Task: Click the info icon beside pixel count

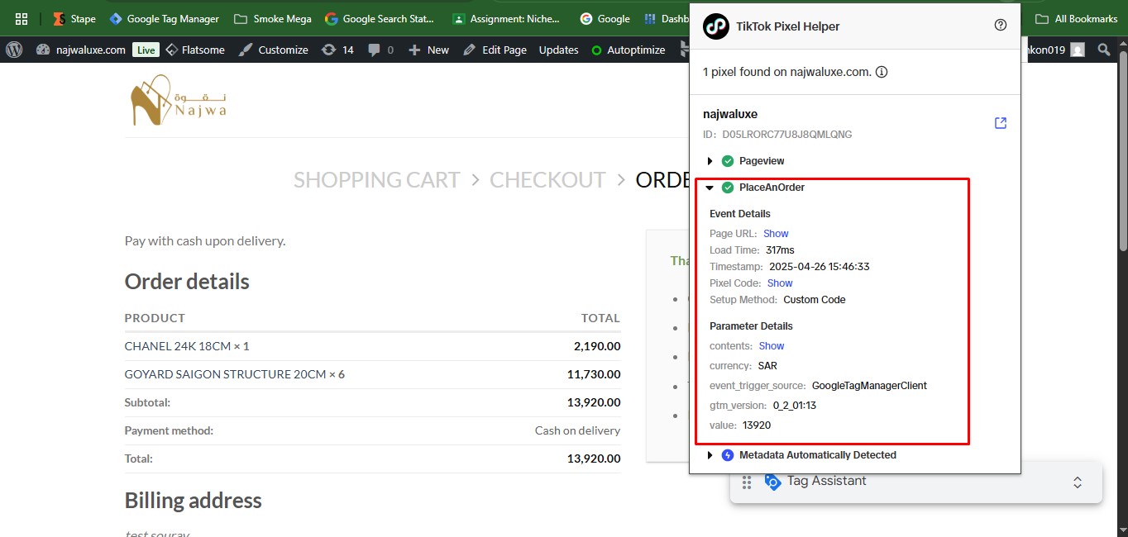Action: (882, 72)
